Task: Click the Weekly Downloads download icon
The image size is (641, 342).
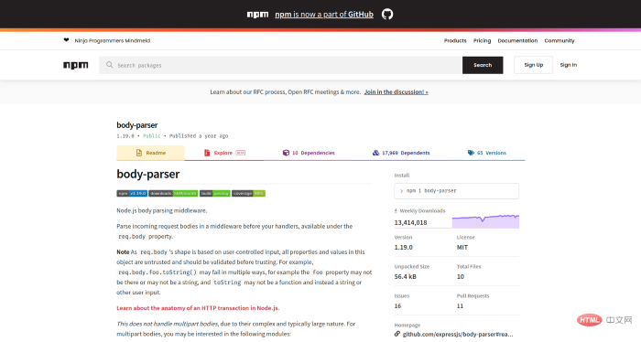Action: click(x=396, y=210)
